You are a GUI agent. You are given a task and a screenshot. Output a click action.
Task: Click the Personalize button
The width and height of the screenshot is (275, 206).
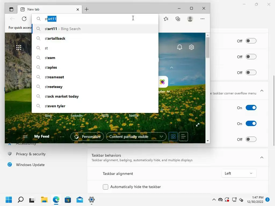pos(87,137)
